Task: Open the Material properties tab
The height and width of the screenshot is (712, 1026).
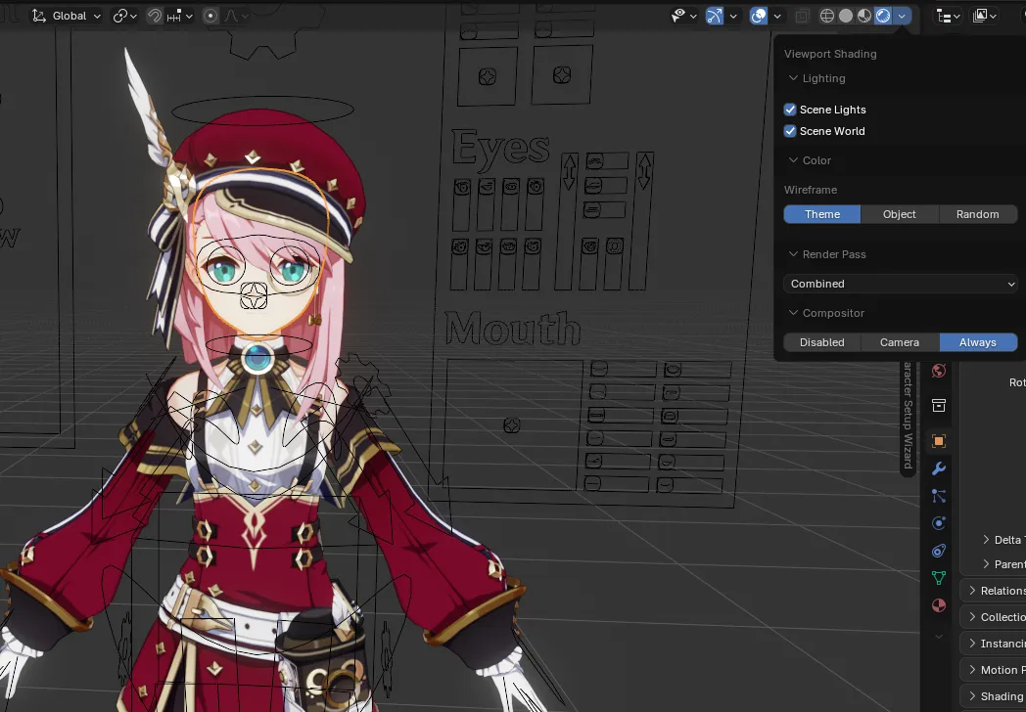Action: click(x=938, y=605)
